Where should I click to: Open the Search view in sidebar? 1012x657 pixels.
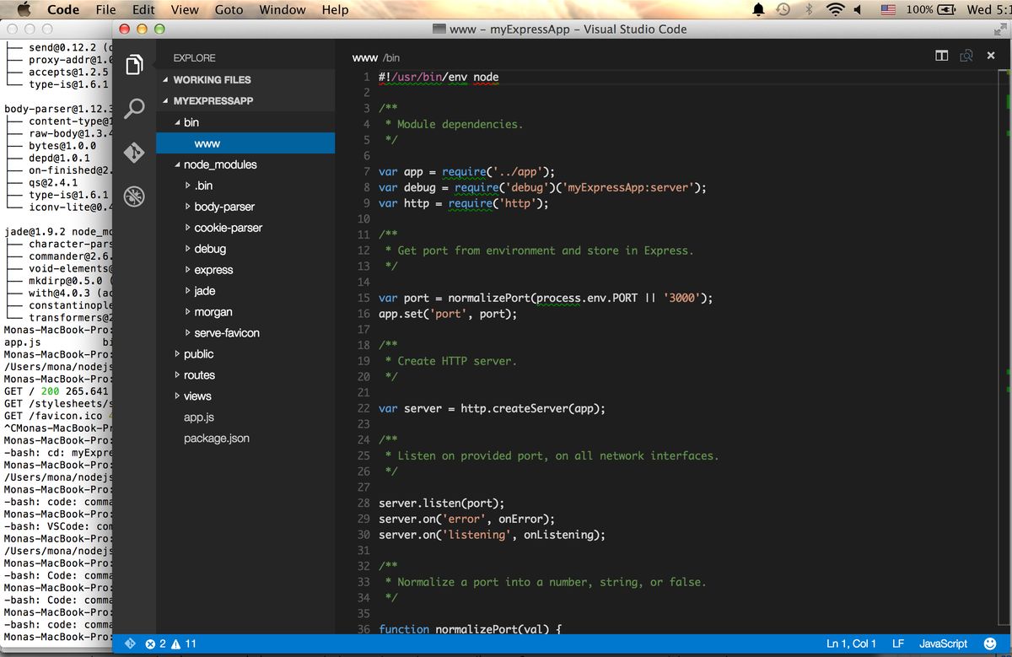pyautogui.click(x=134, y=109)
